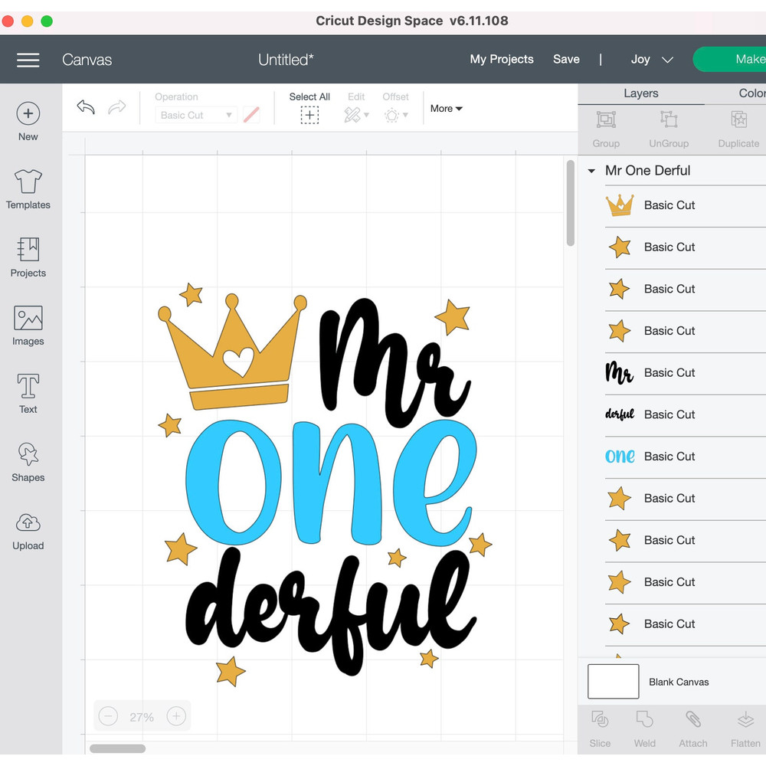This screenshot has height=766, width=766.
Task: Select the Slice tool
Action: tap(600, 728)
